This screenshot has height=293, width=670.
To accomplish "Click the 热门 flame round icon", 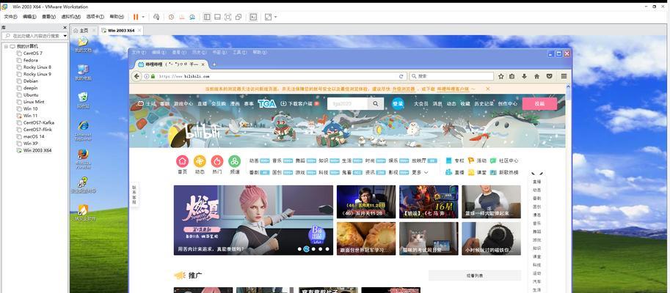I will pyautogui.click(x=217, y=161).
